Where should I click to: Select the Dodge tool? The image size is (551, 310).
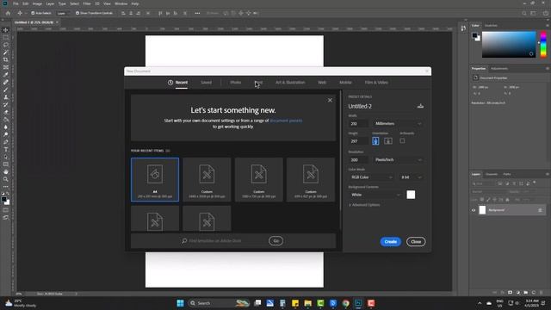click(6, 134)
